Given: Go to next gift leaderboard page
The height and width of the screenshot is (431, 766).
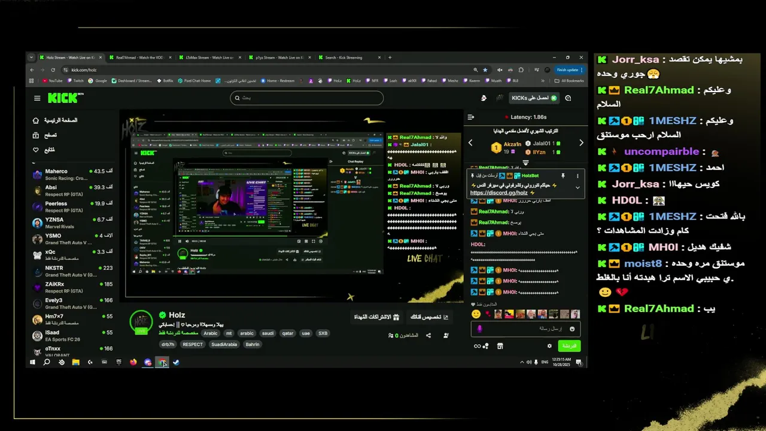Looking at the screenshot, I should (x=581, y=143).
